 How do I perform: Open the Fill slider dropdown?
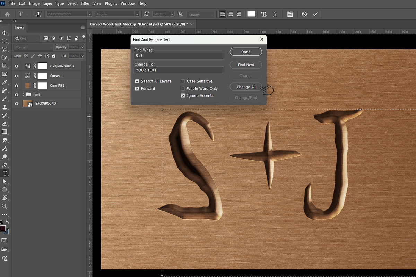point(82,56)
